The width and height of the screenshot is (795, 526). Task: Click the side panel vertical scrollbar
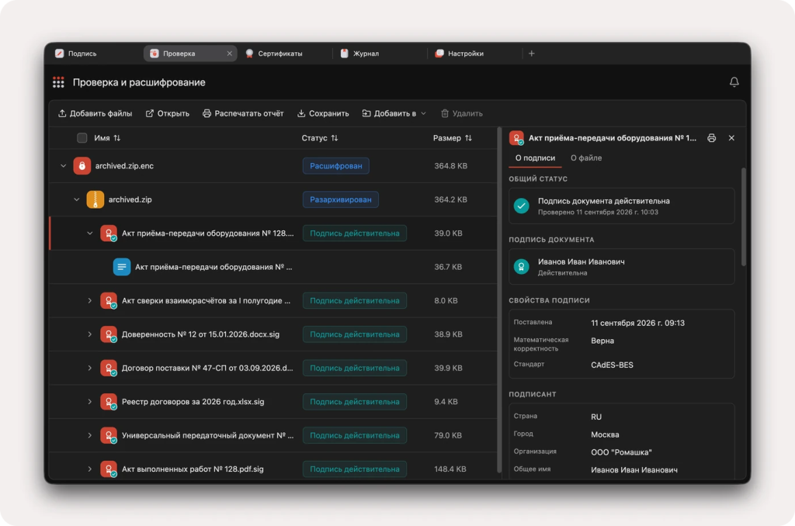click(x=743, y=217)
